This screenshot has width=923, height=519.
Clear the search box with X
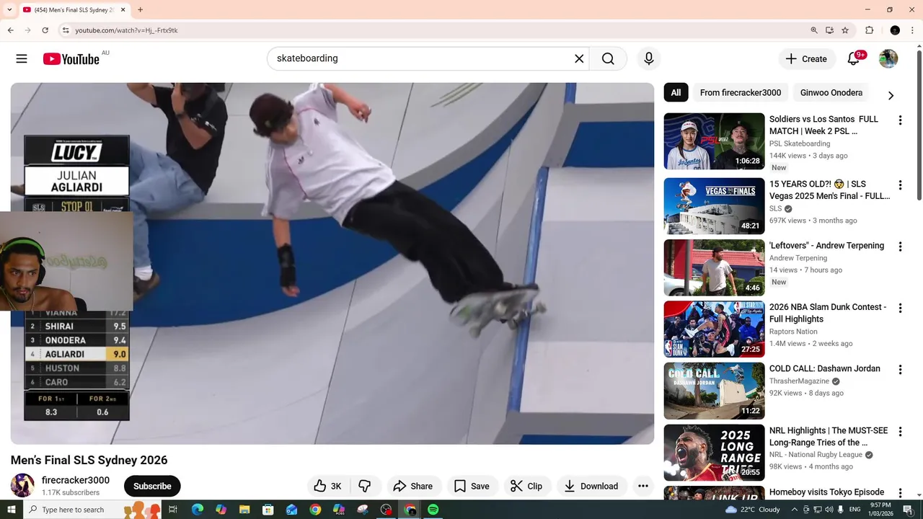[579, 59]
